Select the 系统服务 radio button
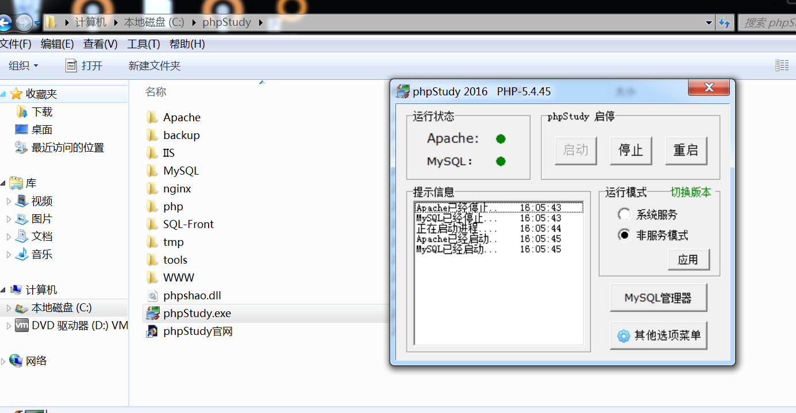 click(624, 214)
